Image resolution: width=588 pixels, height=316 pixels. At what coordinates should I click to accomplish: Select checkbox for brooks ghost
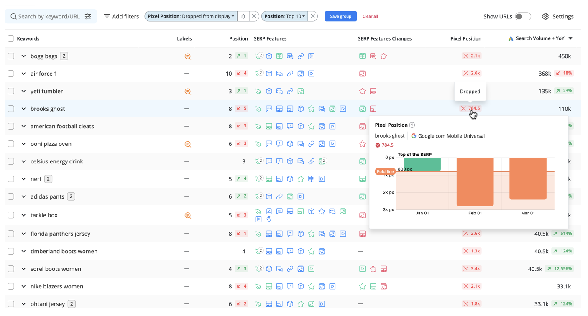(x=11, y=109)
